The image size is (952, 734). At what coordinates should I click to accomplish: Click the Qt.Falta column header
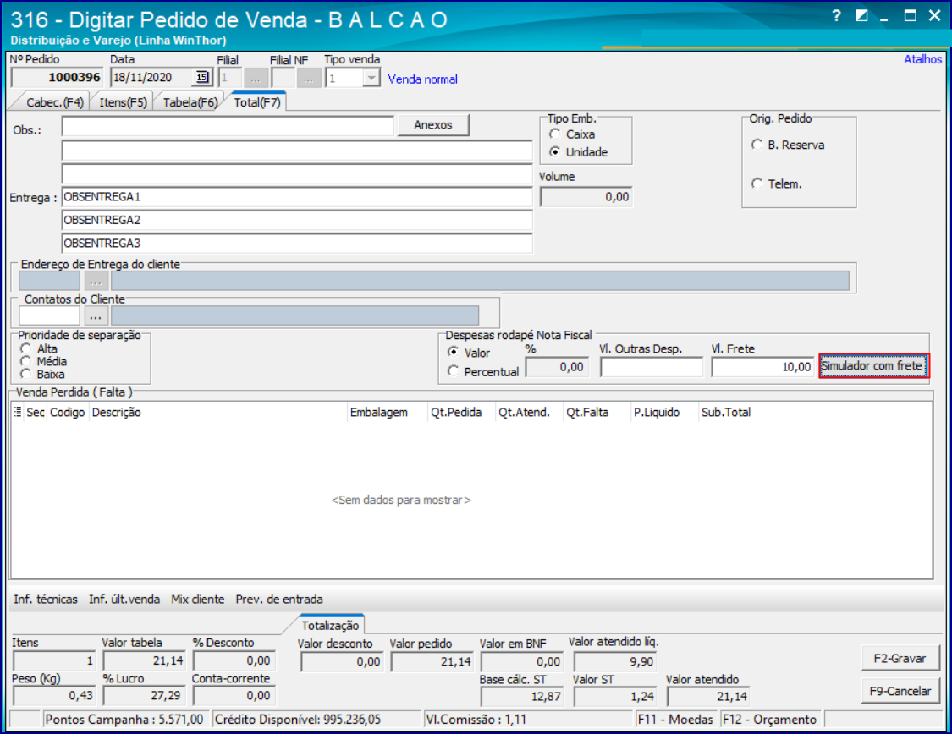pyautogui.click(x=597, y=413)
